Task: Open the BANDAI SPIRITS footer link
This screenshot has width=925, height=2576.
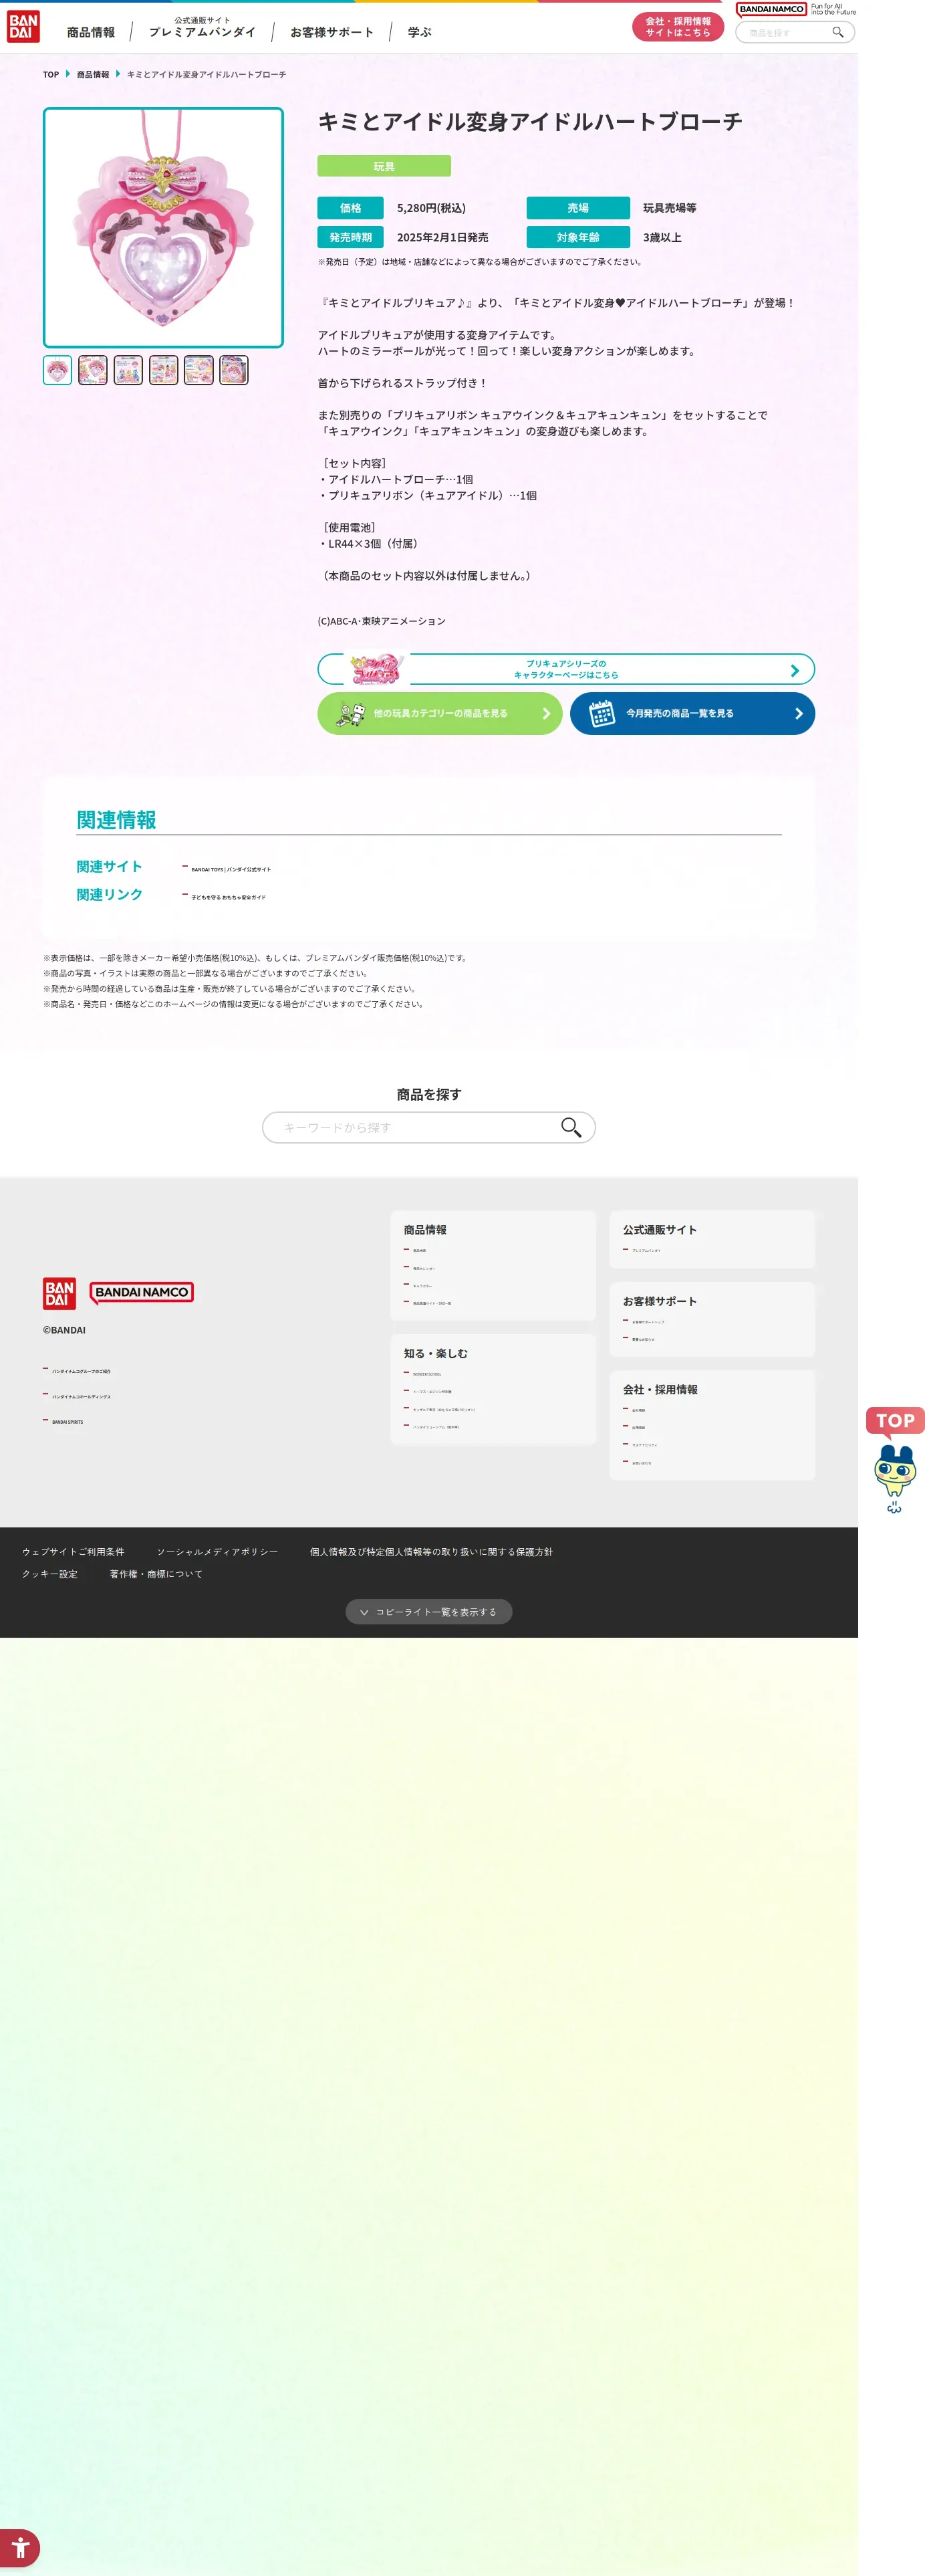Action: [x=68, y=1421]
